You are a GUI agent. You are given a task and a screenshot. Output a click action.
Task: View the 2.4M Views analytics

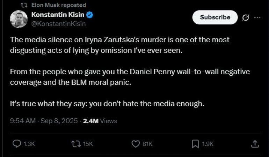point(100,121)
